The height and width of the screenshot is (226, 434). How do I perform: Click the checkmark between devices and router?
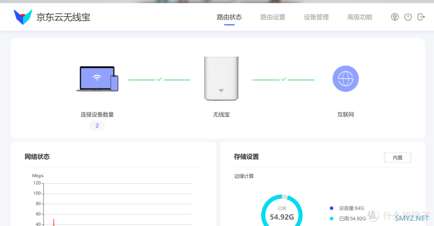tap(160, 79)
